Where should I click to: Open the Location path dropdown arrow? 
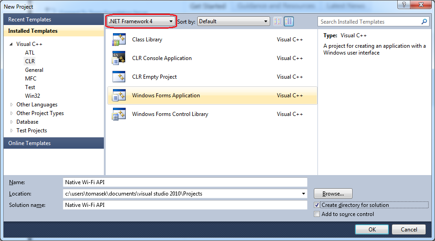[303, 194]
